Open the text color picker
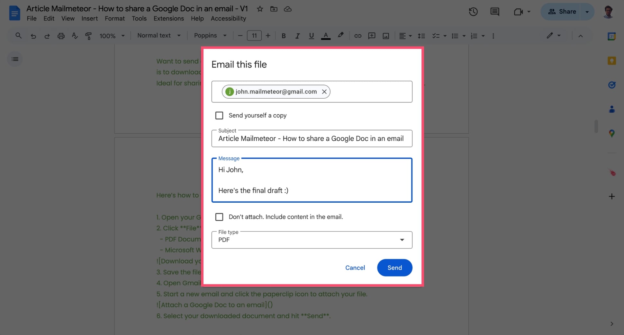The height and width of the screenshot is (335, 624). 326,36
